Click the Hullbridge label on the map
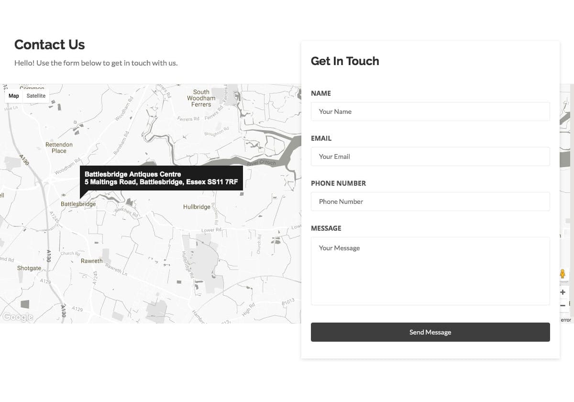The image size is (574, 402). [197, 207]
